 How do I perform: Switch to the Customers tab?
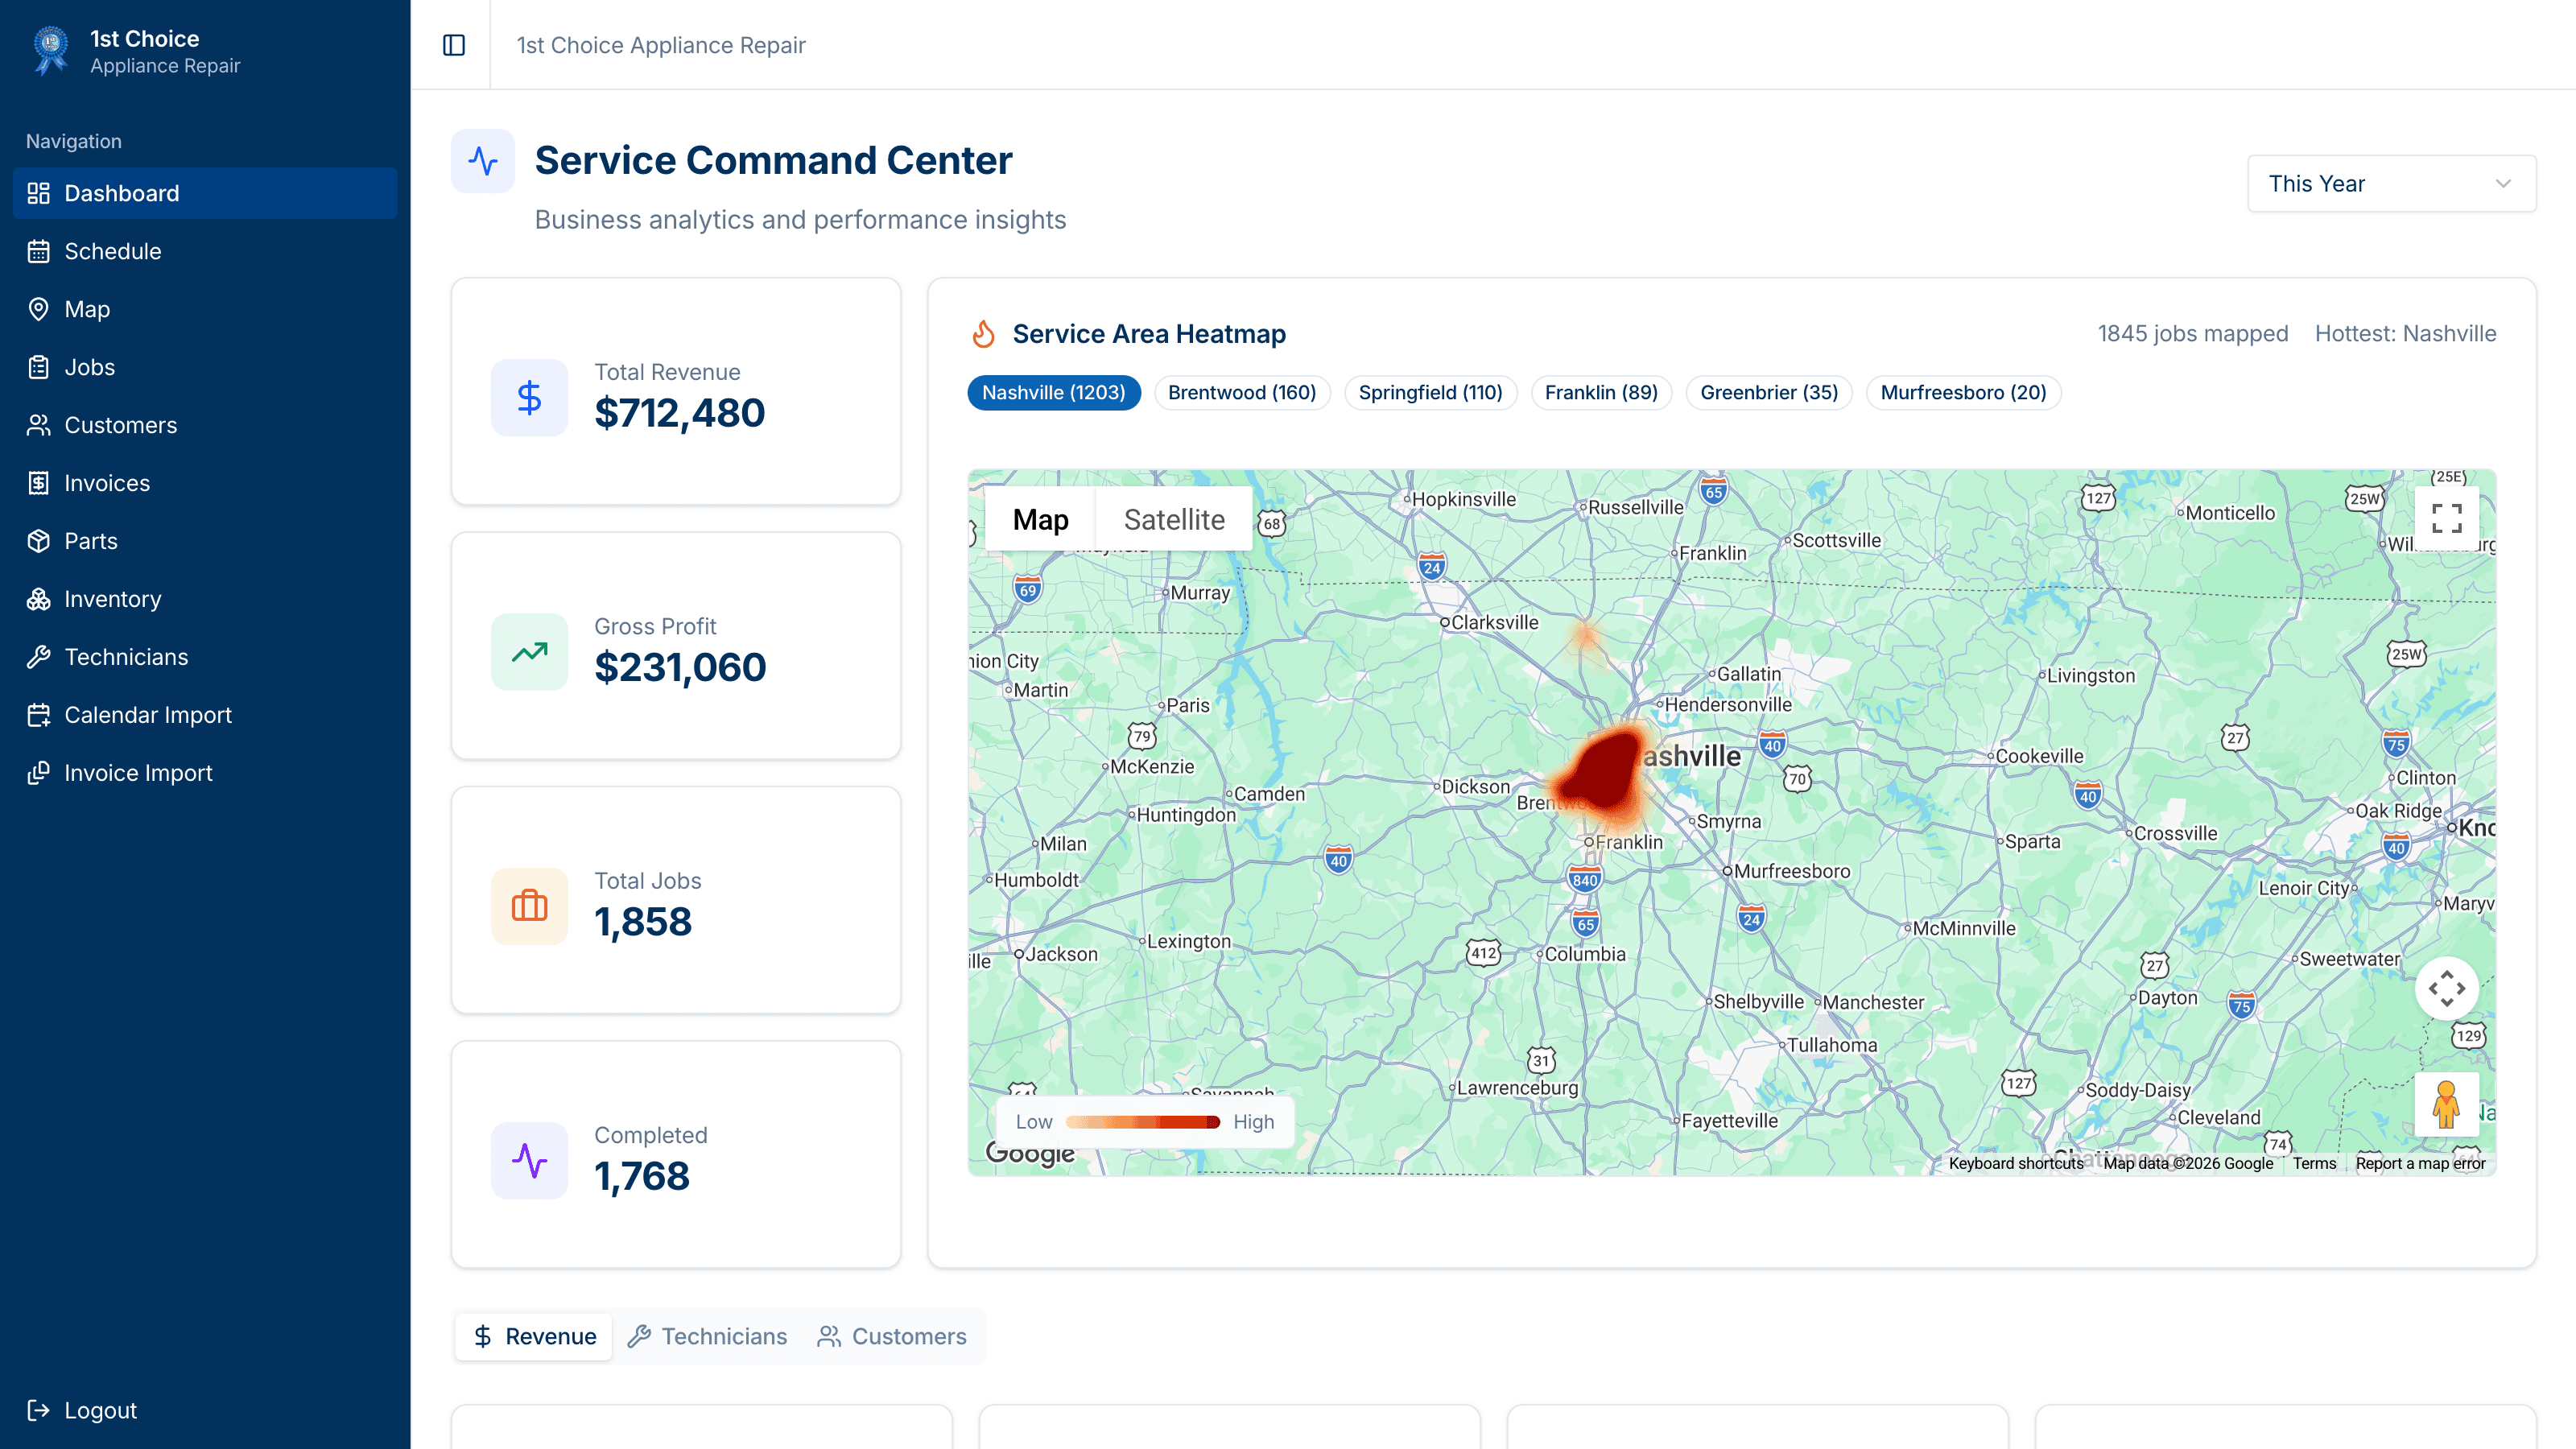[892, 1337]
